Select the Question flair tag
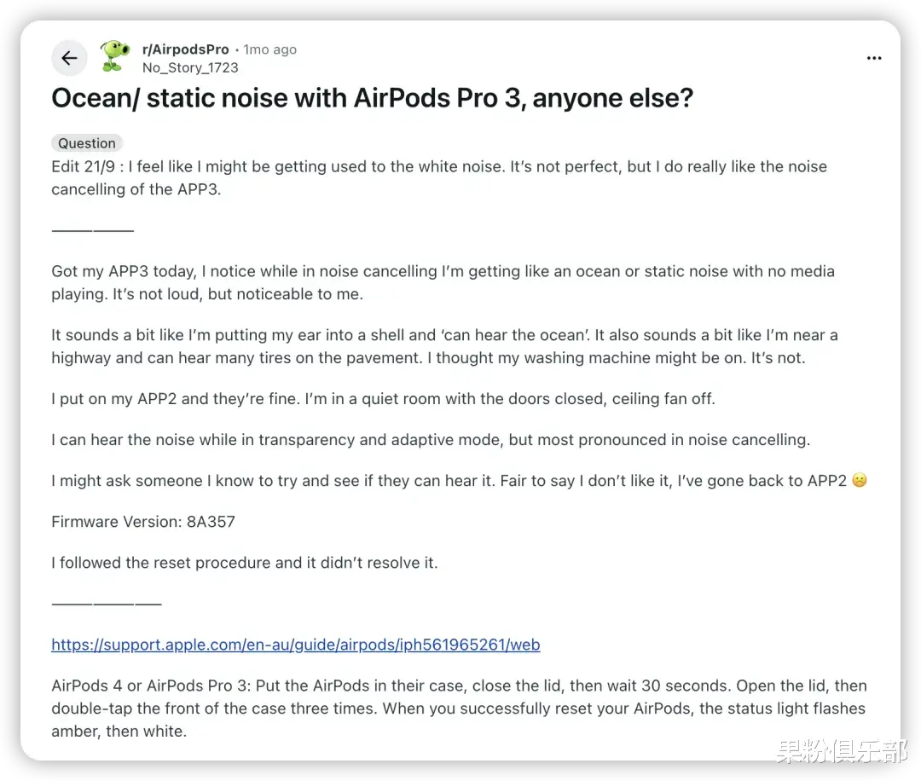The width and height of the screenshot is (921, 781). point(87,143)
